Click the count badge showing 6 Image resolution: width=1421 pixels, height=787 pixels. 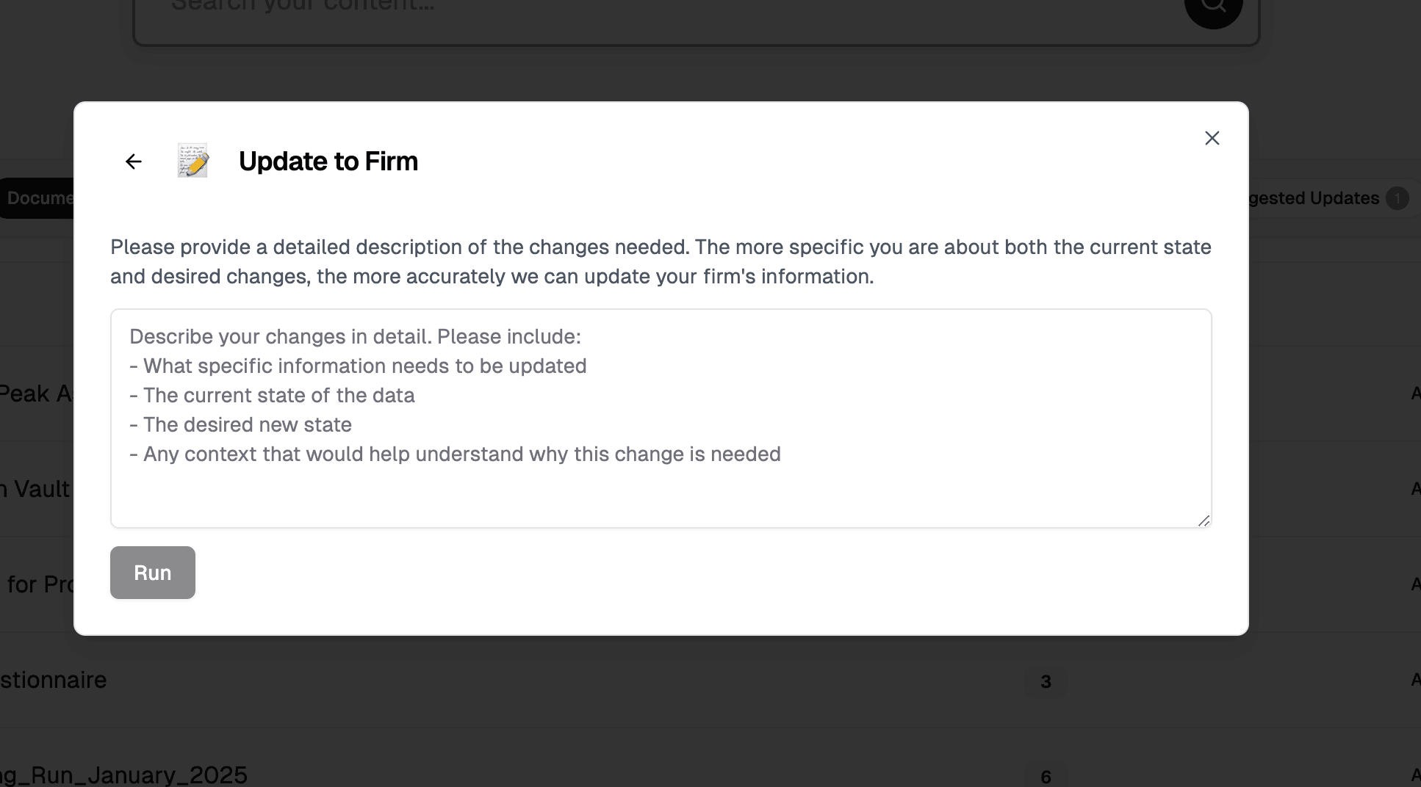1046,776
